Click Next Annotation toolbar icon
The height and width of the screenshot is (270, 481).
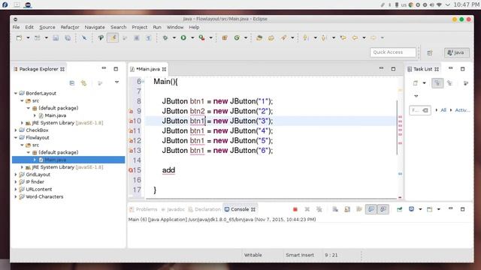(x=306, y=38)
